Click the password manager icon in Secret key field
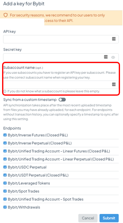 (x=106, y=57)
